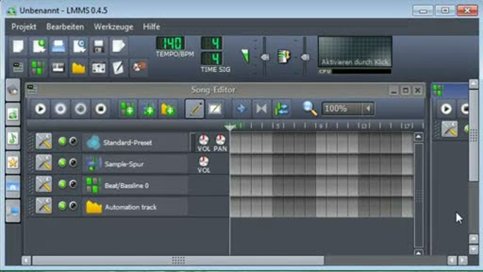Open the Werkzeuge menu
This screenshot has height=272, width=483.
[x=113, y=27]
